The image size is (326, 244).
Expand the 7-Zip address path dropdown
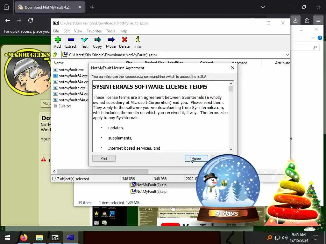pyautogui.click(x=287, y=55)
